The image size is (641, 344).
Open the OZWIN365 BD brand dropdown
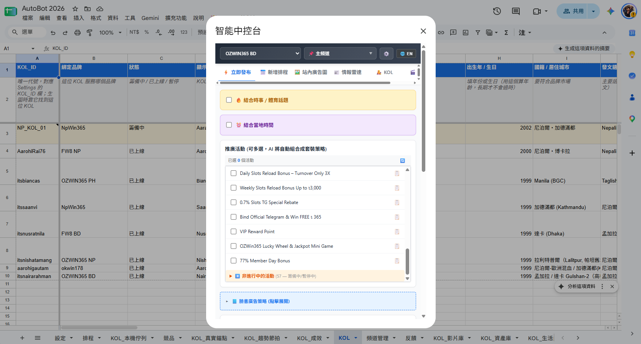pyautogui.click(x=260, y=54)
